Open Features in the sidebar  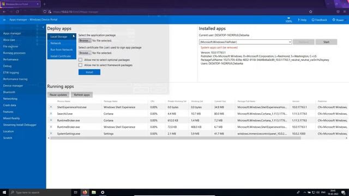(x=8, y=112)
